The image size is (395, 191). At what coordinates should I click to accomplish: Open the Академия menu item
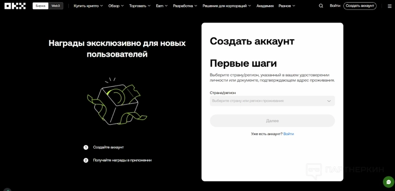coord(265,6)
